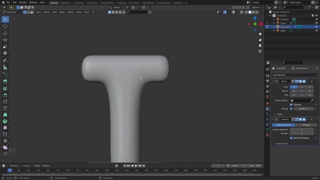Image resolution: width=320 pixels, height=180 pixels.
Task: Select the Spin tool
Action: pos(5,121)
